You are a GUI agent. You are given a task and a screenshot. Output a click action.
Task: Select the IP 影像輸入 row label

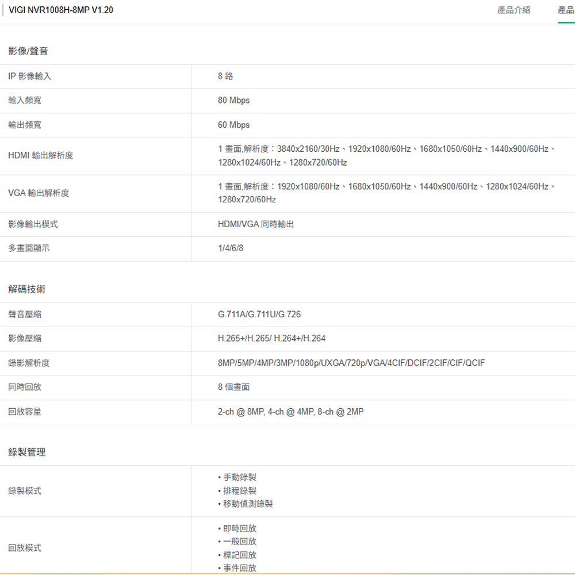tap(30, 76)
